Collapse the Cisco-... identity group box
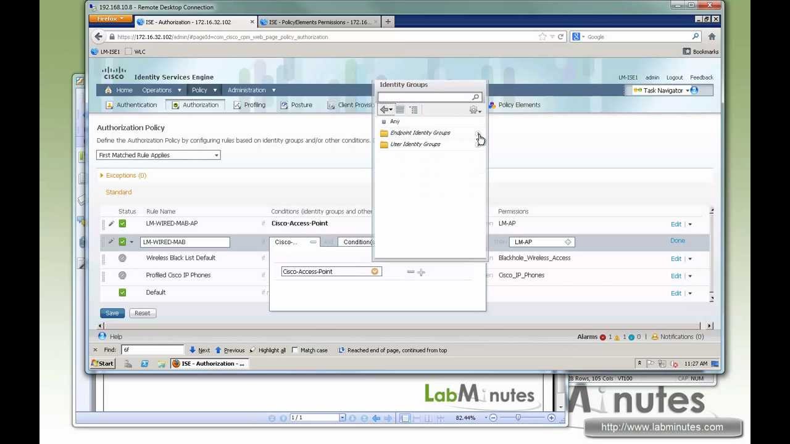Viewport: 790px width, 444px height. tap(313, 242)
